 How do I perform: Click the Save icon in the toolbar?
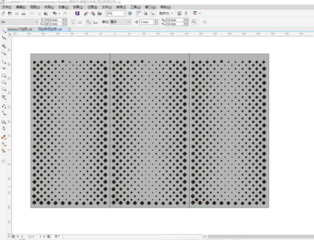[x=17, y=13]
